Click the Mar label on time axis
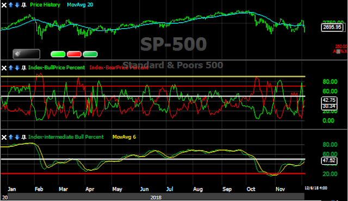The height and width of the screenshot is (201, 348). (63, 189)
